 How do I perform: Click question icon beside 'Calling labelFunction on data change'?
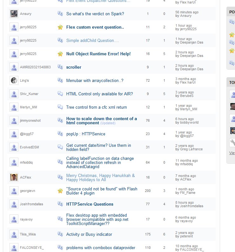[x=60, y=162]
